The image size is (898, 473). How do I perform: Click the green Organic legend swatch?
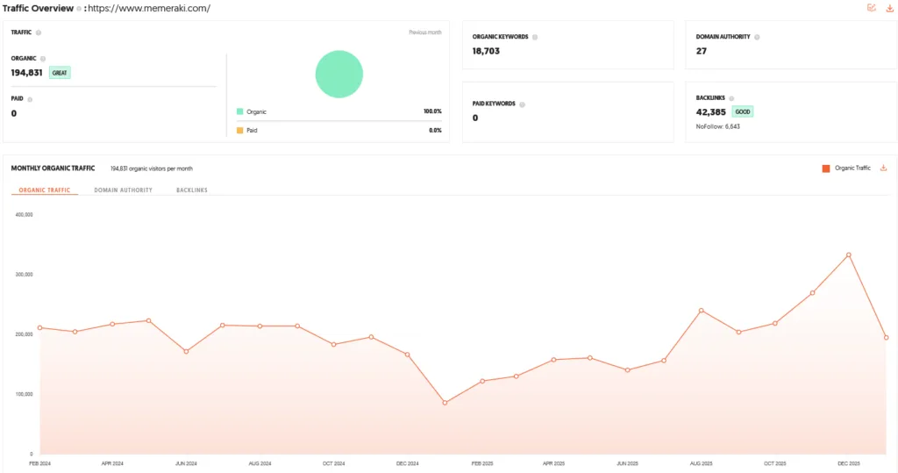pos(240,111)
